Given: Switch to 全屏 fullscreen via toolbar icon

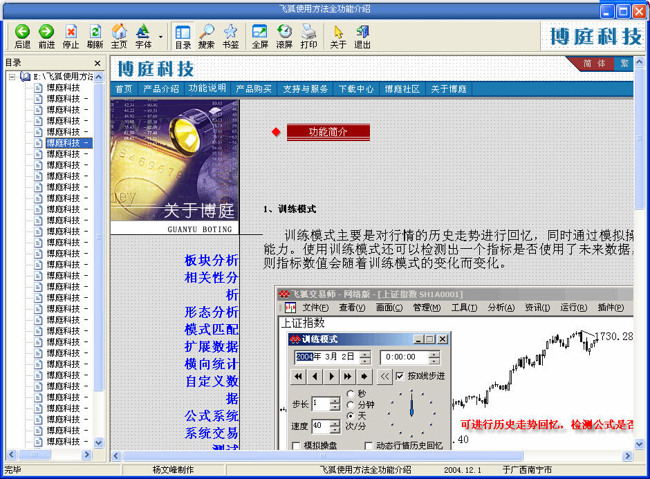Looking at the screenshot, I should (260, 36).
